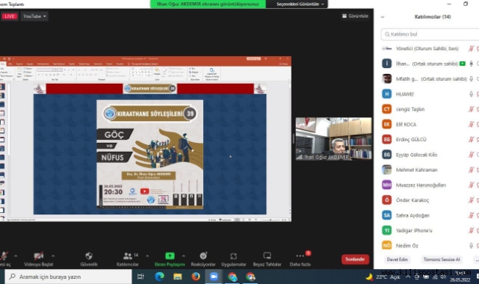Open Katılımcılar participants icon in toolbar

pos(128,256)
